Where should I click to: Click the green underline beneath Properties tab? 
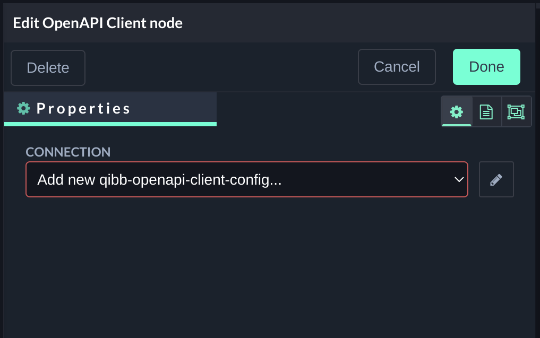click(x=110, y=124)
